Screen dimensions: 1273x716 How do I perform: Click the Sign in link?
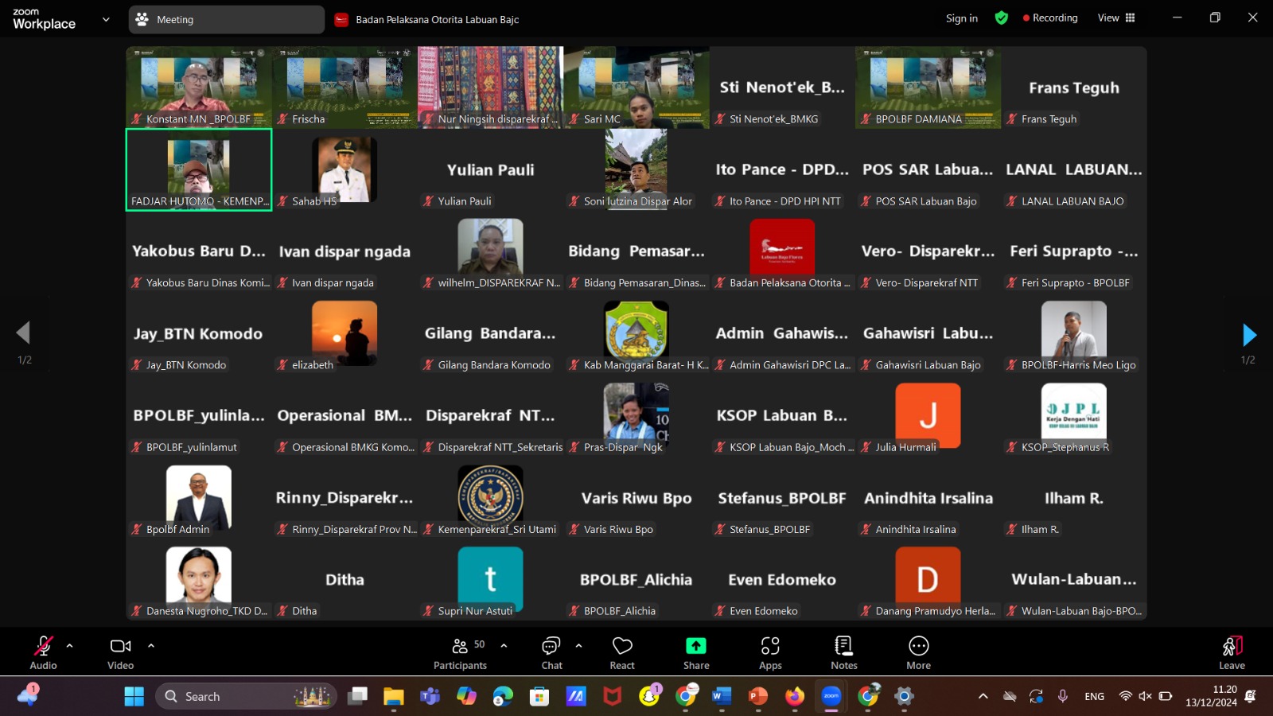click(961, 18)
